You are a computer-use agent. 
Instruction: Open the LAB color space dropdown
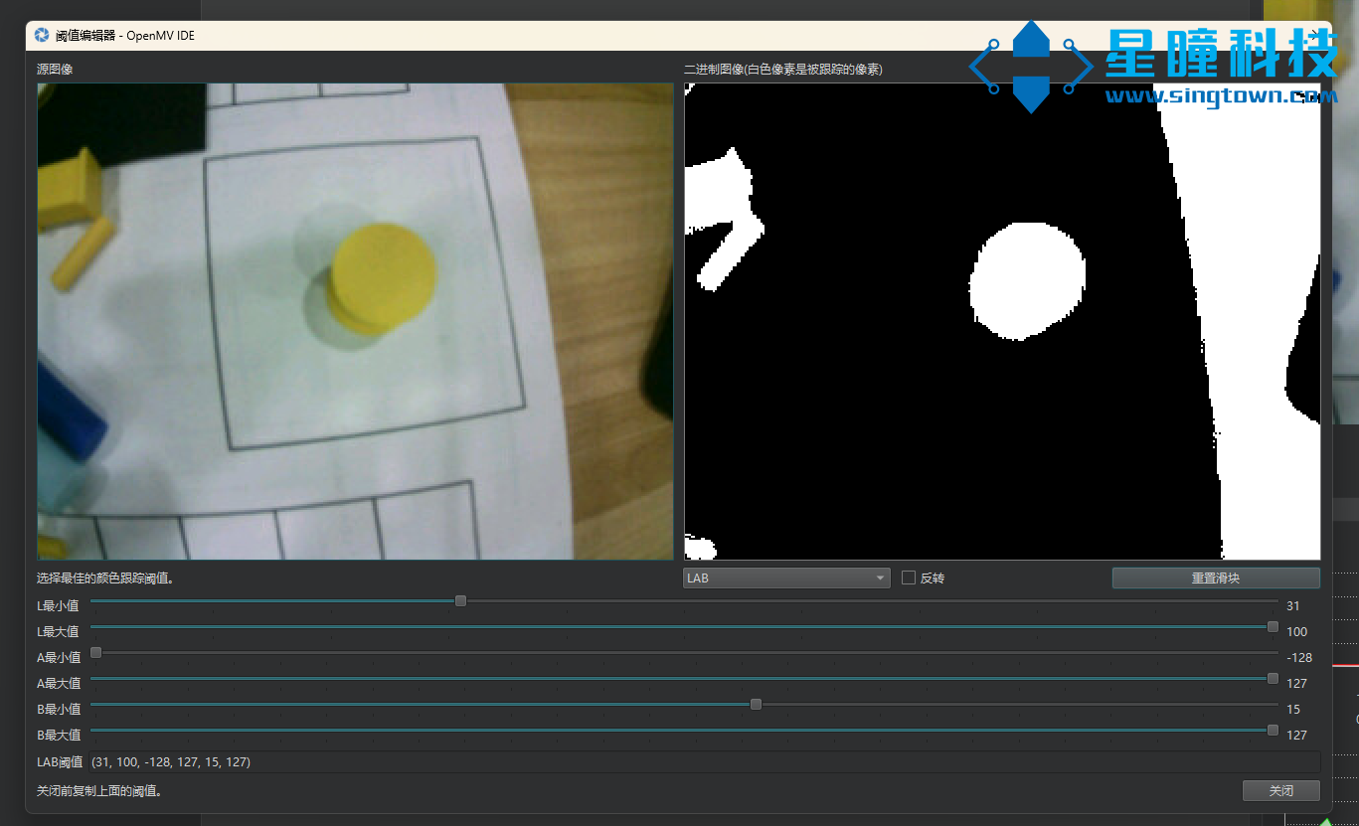[785, 578]
